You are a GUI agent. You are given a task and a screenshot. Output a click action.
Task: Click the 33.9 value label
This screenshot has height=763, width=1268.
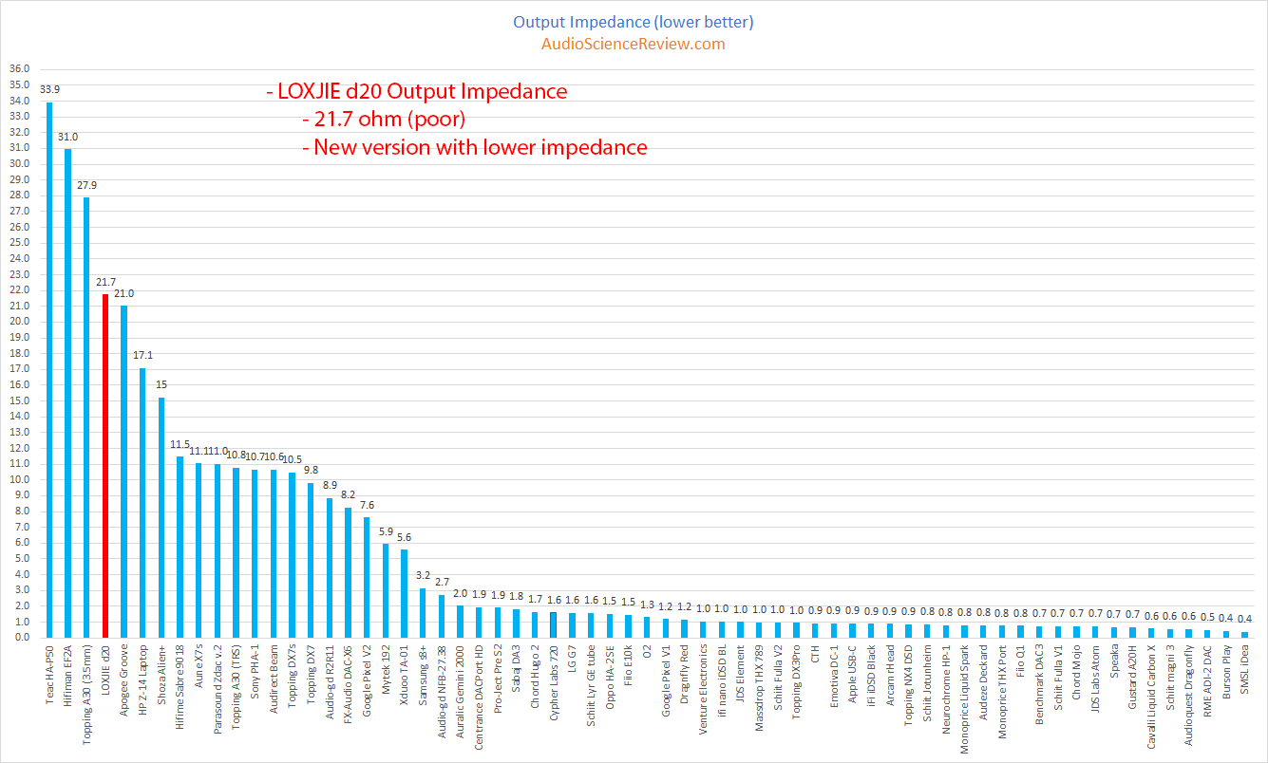(50, 90)
